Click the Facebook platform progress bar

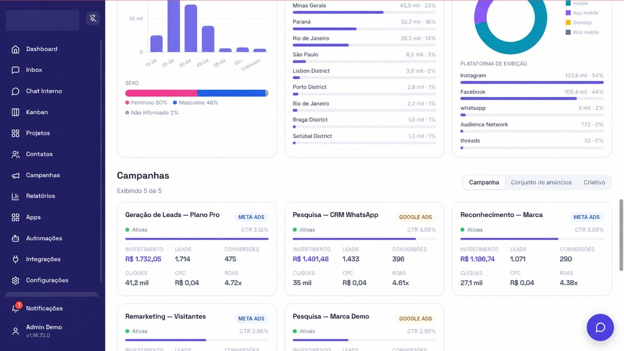(x=532, y=98)
